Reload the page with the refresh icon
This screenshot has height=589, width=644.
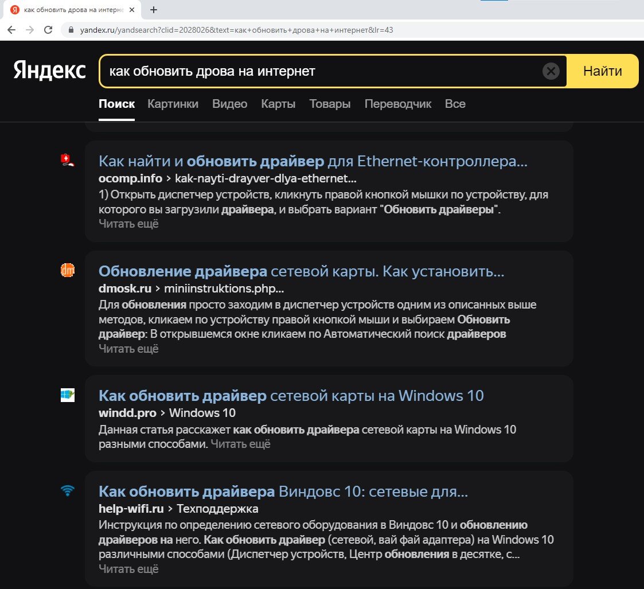48,30
